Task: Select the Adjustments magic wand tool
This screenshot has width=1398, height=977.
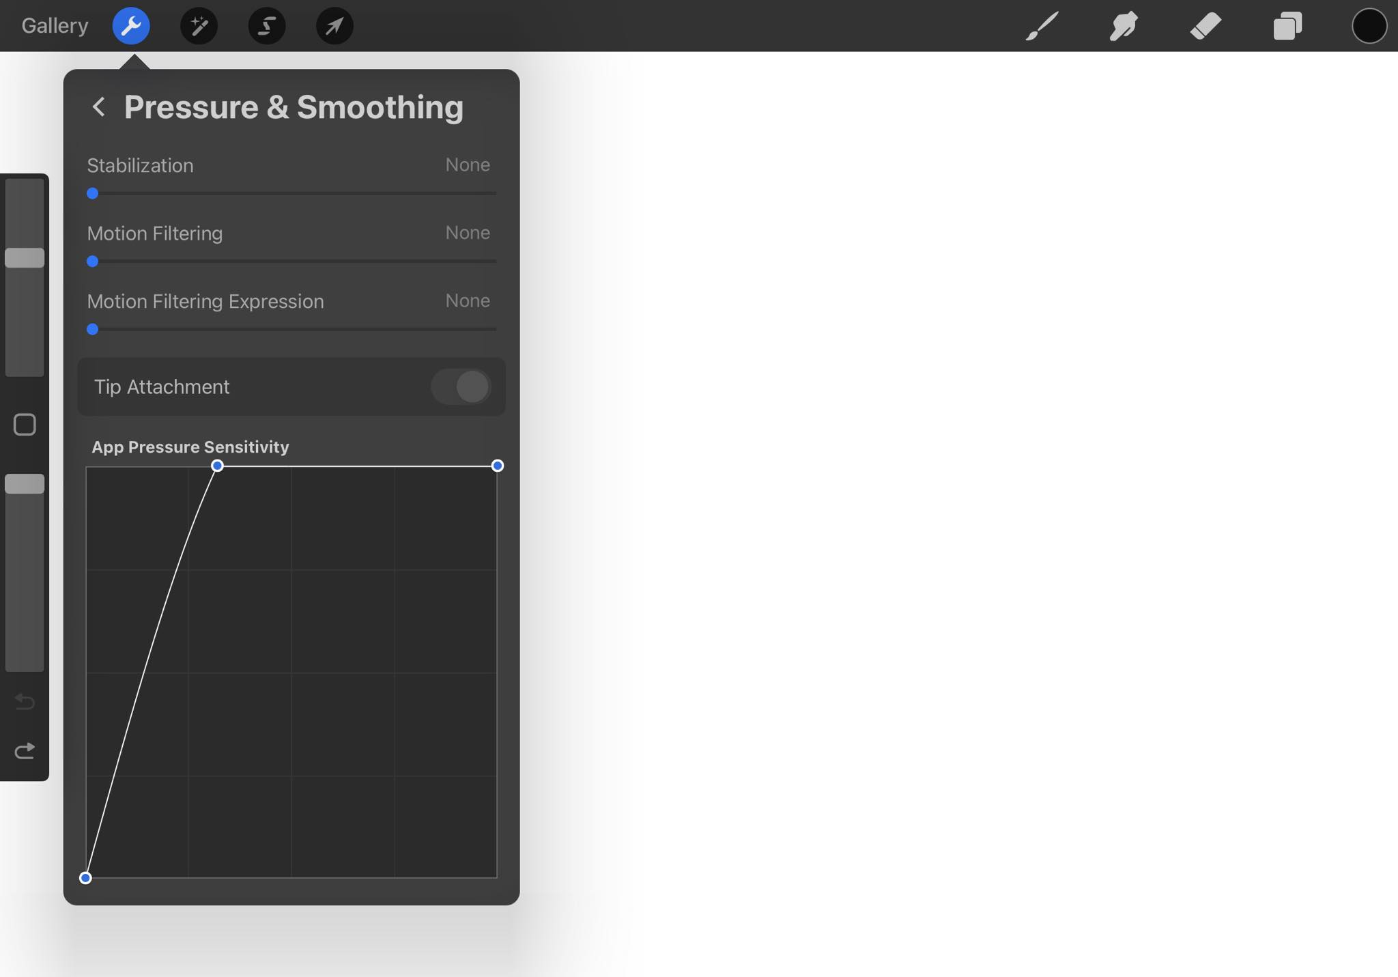Action: 198,25
